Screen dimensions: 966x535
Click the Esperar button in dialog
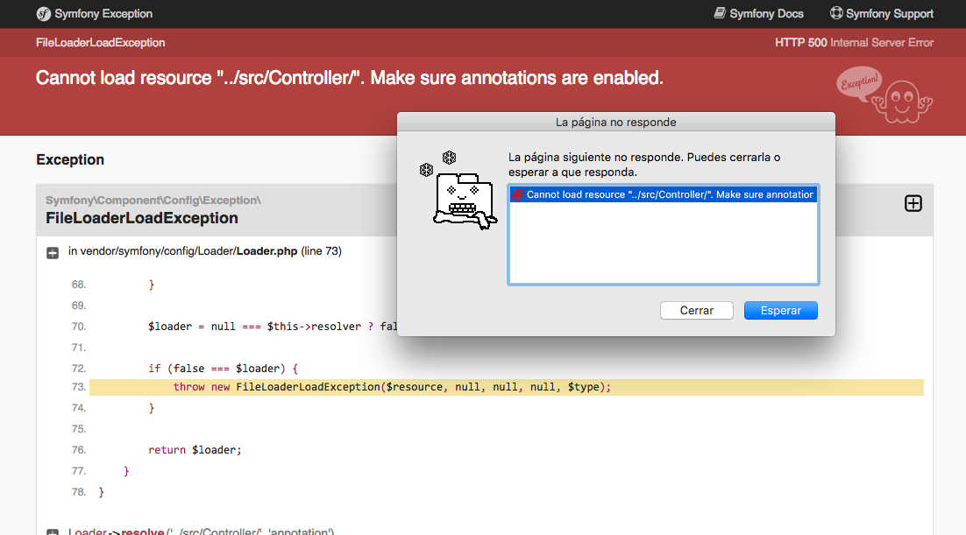click(x=780, y=310)
